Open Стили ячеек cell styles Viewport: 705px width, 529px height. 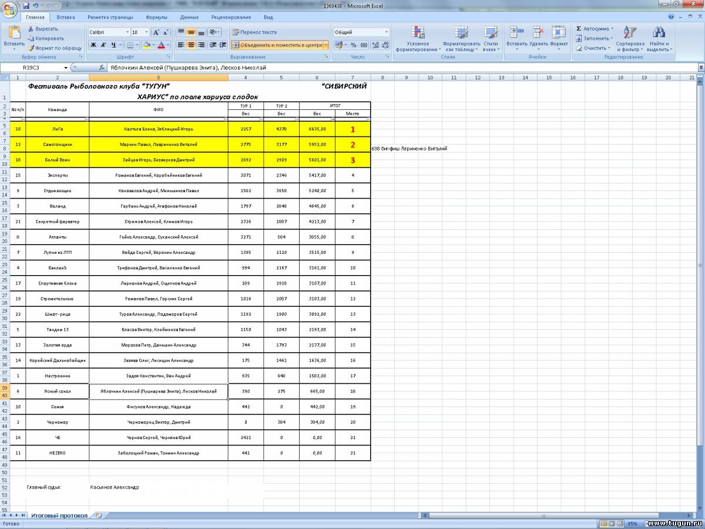(x=491, y=39)
